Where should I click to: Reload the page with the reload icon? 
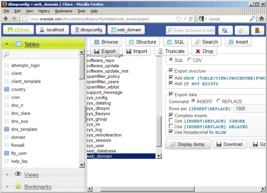[x=191, y=19]
